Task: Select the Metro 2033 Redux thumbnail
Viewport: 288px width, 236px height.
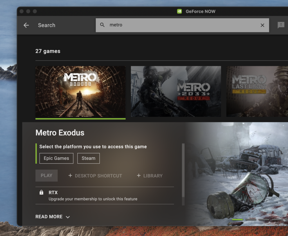Action: point(176,92)
